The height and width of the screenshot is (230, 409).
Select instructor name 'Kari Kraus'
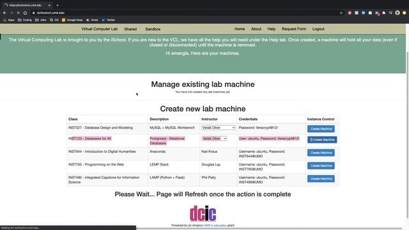[x=210, y=151]
